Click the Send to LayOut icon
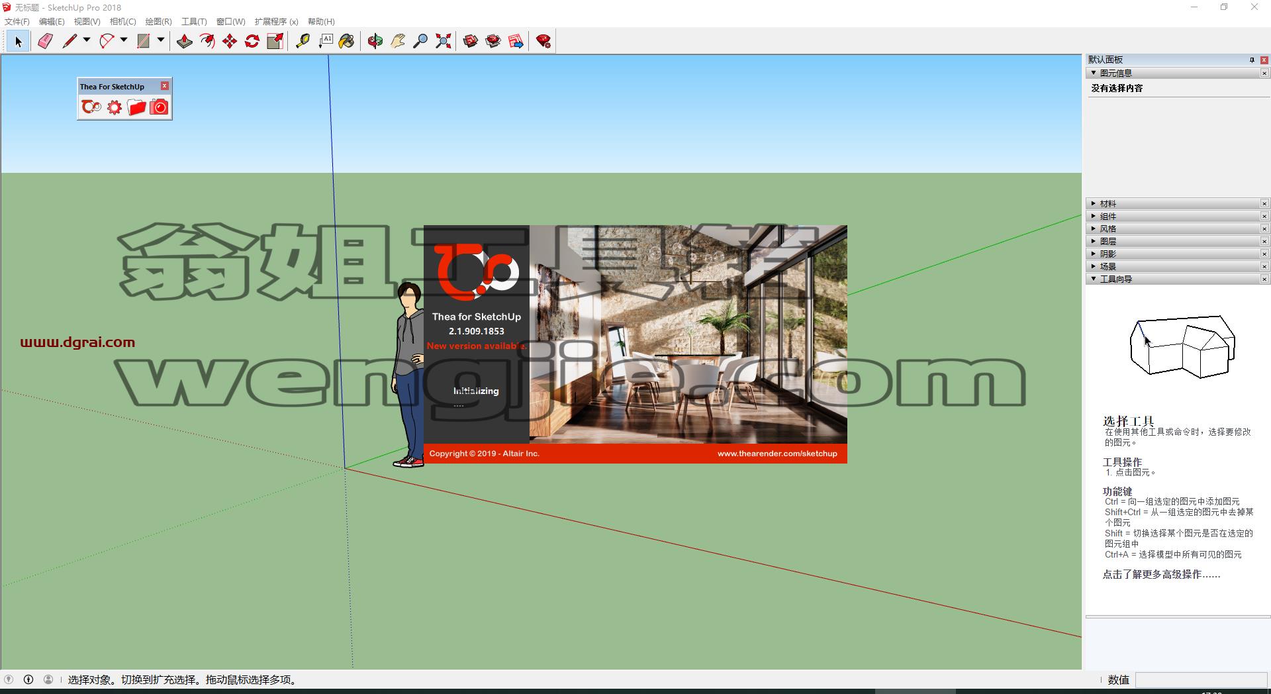 516,42
